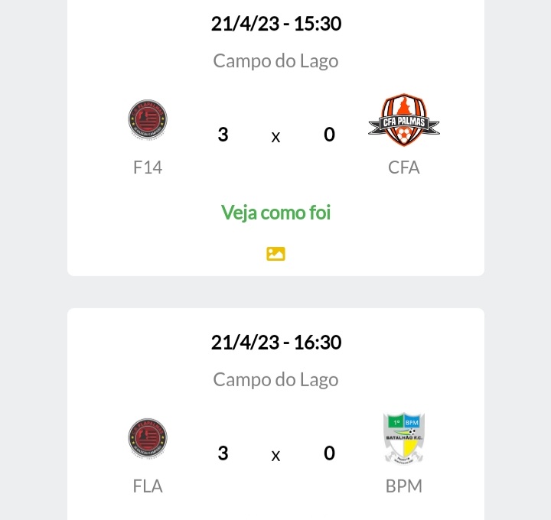
Task: Click the Batalhão F.C. BPM crest
Action: pyautogui.click(x=404, y=438)
